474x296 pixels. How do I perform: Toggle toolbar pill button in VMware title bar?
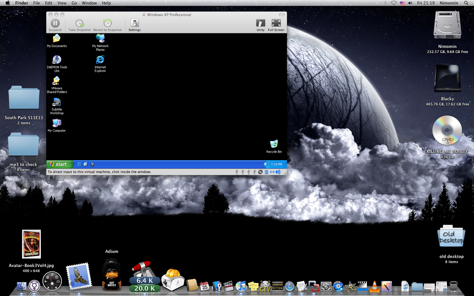[x=282, y=15]
